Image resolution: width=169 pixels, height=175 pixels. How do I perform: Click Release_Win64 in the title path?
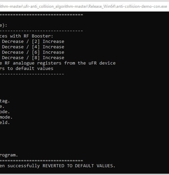click(x=101, y=6)
